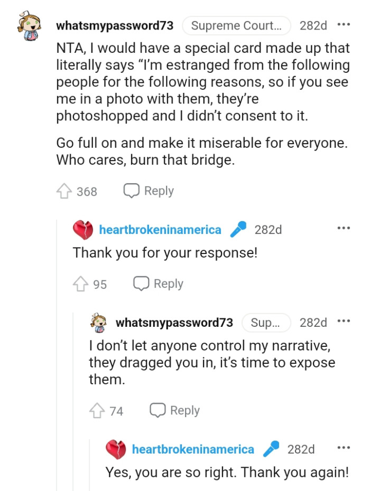Click the speech-bubble icon on the 74-point comment
The height and width of the screenshot is (491, 370).
click(157, 410)
